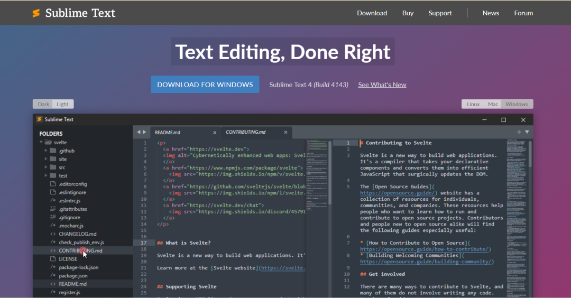The width and height of the screenshot is (571, 298).
Task: Open News from the navbar
Action: [491, 13]
